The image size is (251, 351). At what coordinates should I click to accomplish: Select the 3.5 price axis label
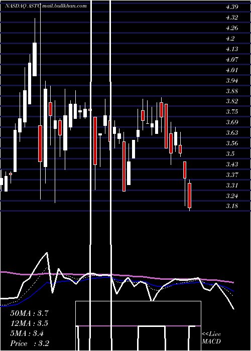[x=230, y=154]
